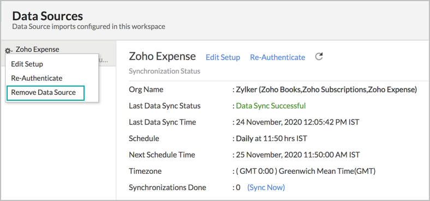Select Remove Data Source menu entry
This screenshot has height=201, width=430.
tap(43, 93)
